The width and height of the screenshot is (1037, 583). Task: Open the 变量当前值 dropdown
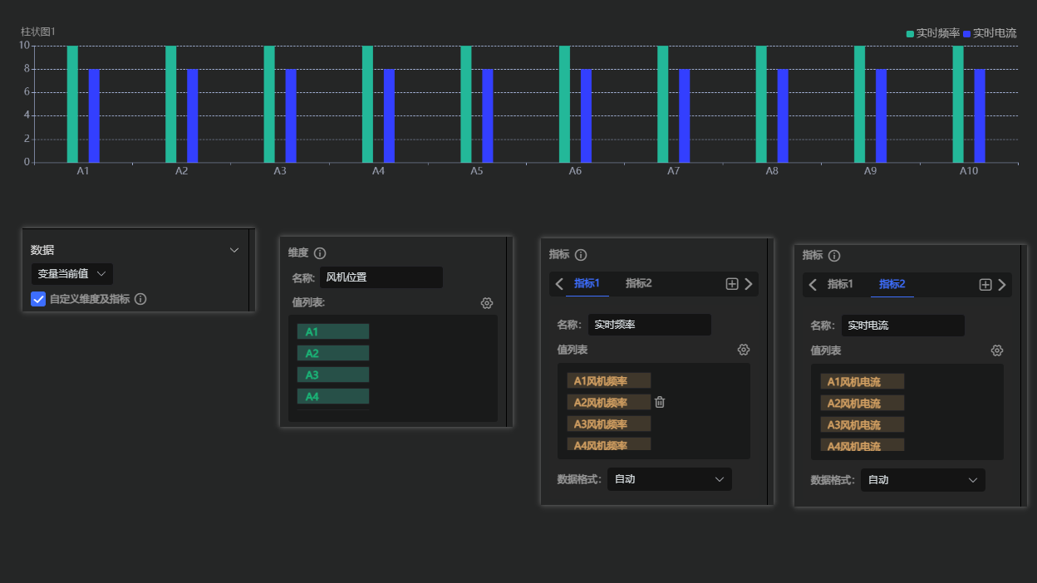coord(71,274)
